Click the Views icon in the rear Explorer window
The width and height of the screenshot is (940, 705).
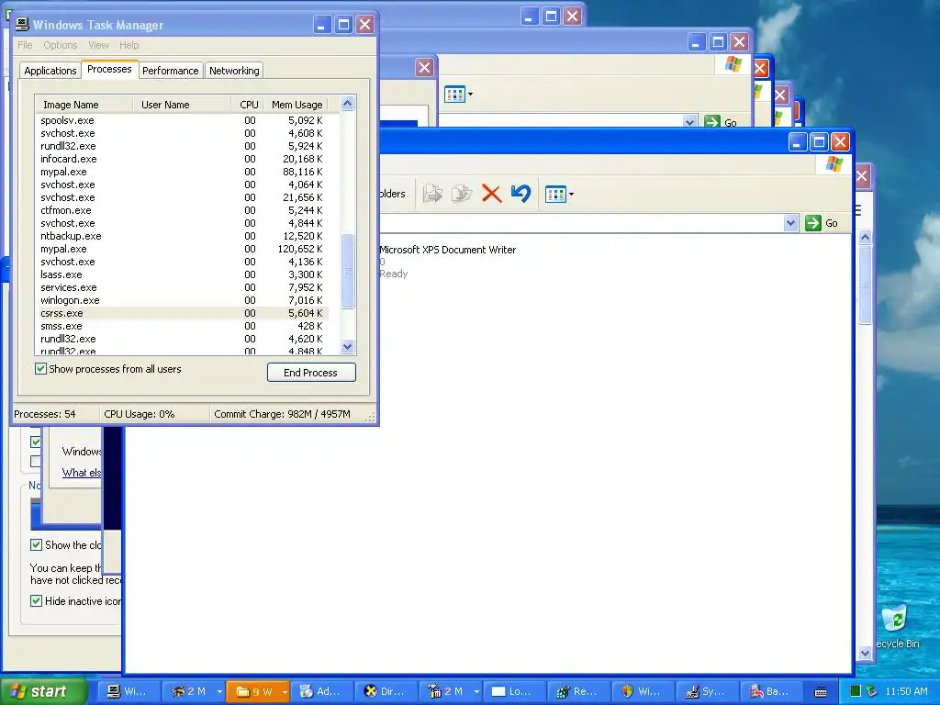click(x=454, y=95)
